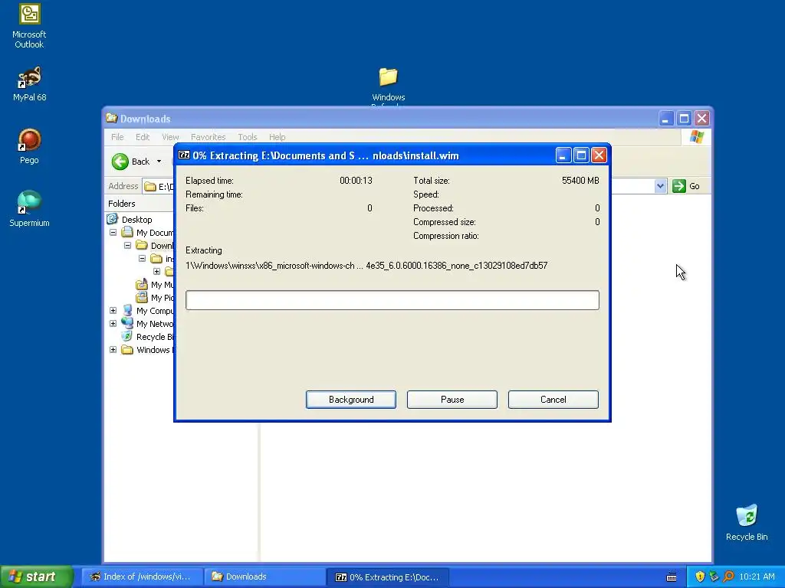Collapse the My Documents tree node
Viewport: 785px width, 588px height.
coord(113,233)
